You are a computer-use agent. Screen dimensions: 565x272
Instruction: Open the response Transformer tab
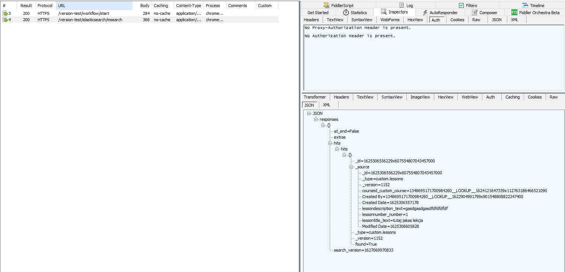315,97
